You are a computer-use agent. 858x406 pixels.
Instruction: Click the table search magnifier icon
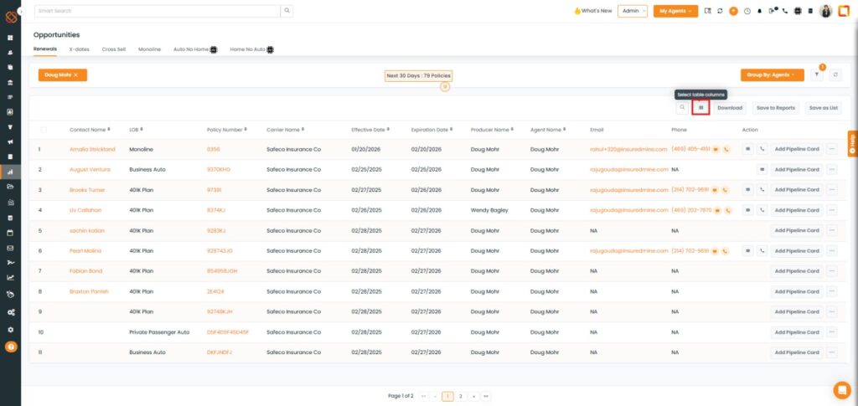tap(682, 107)
